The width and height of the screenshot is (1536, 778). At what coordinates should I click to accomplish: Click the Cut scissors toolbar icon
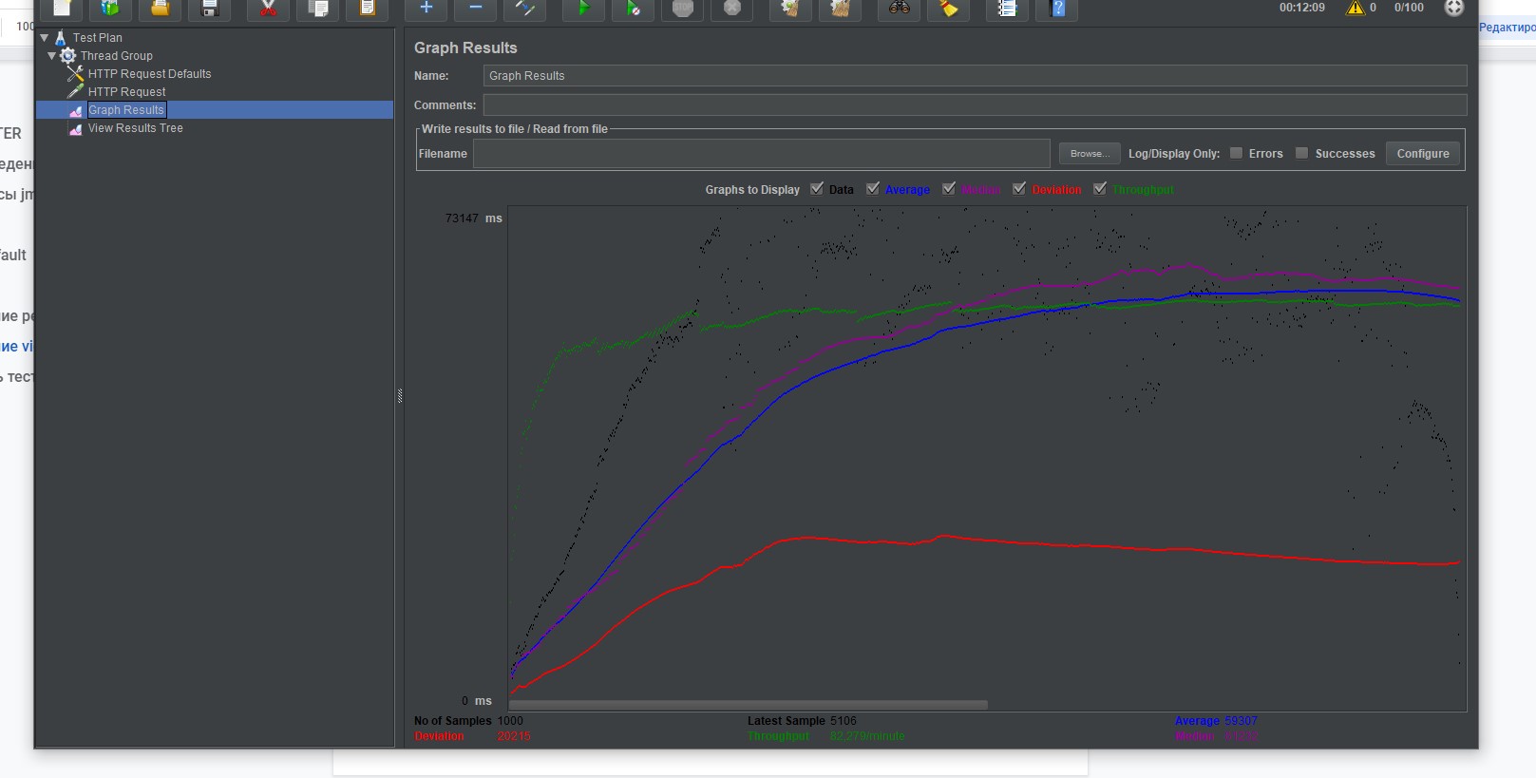[x=268, y=9]
